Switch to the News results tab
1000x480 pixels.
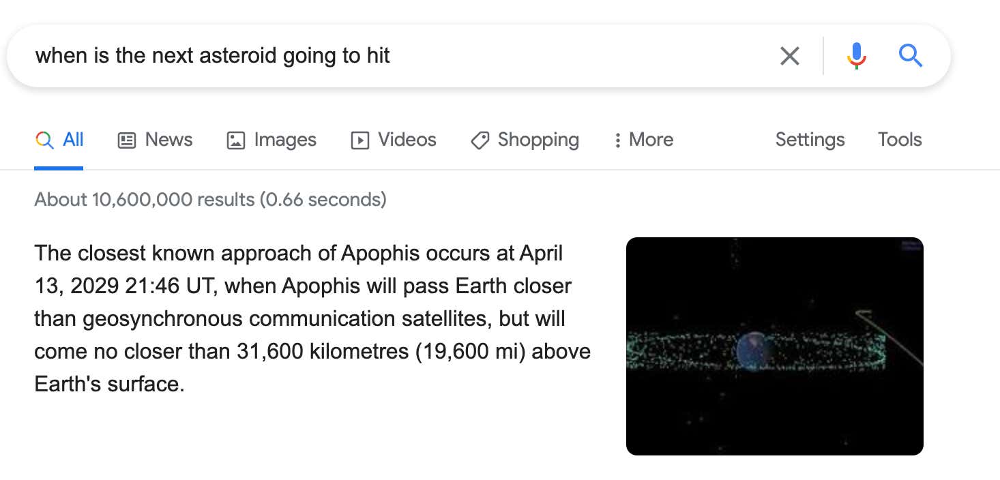[x=156, y=140]
